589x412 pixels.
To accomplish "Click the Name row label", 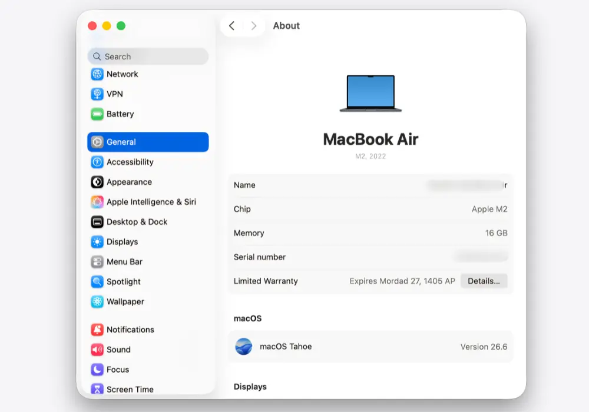I will (244, 185).
